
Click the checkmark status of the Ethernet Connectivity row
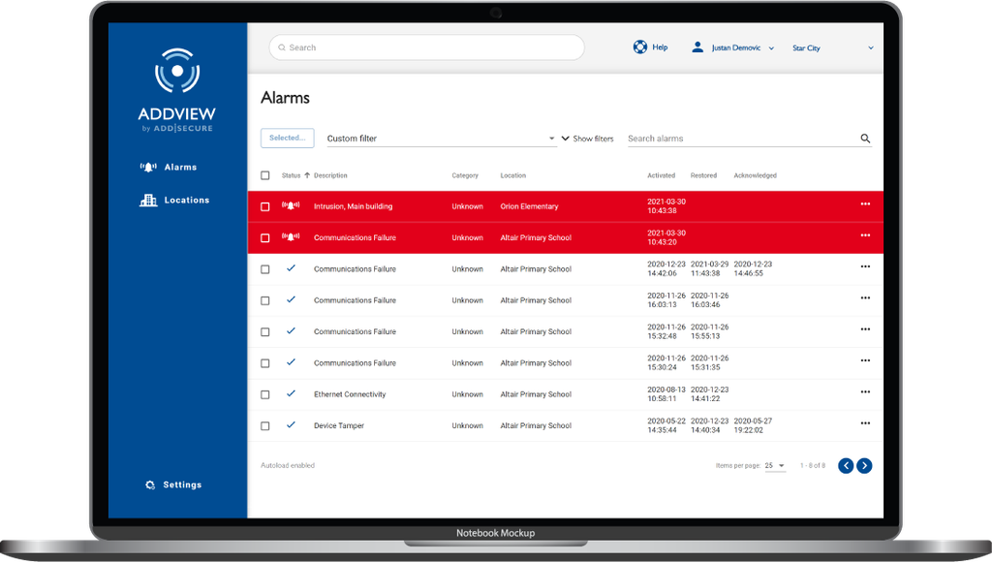291,393
